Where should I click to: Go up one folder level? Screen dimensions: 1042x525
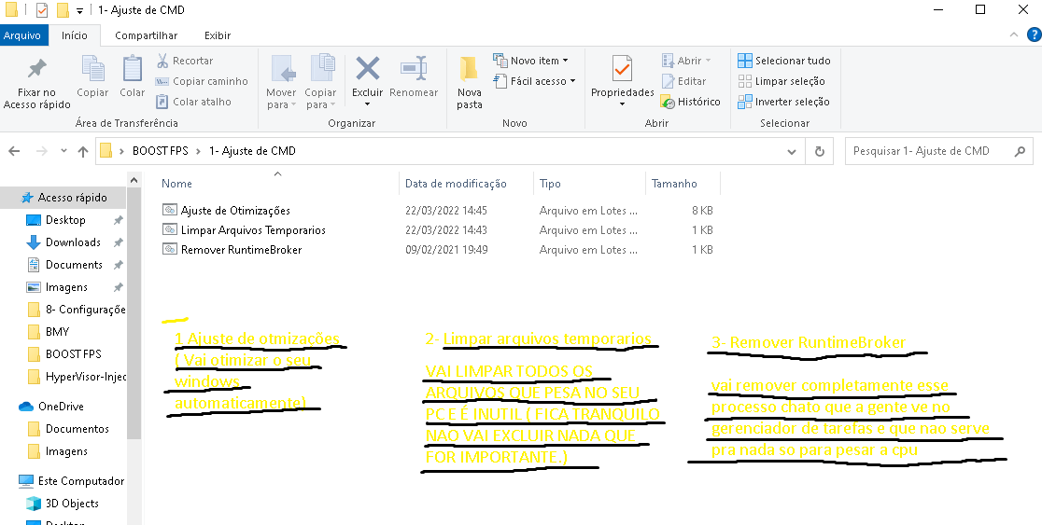(x=83, y=151)
